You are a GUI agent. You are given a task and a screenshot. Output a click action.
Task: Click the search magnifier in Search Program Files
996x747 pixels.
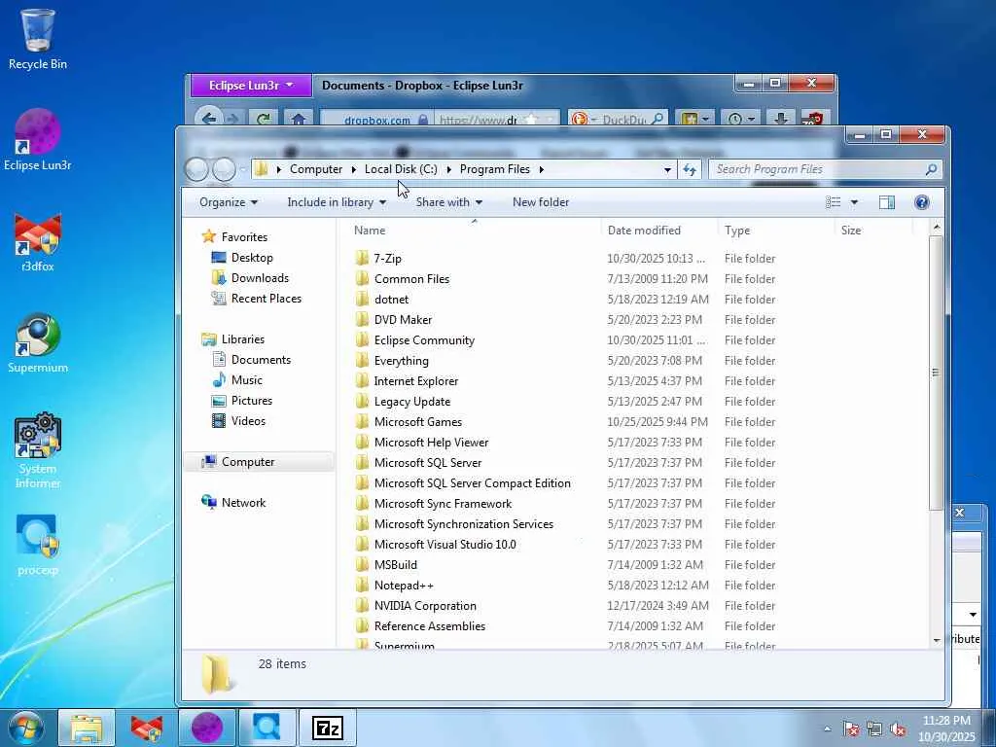pyautogui.click(x=931, y=169)
